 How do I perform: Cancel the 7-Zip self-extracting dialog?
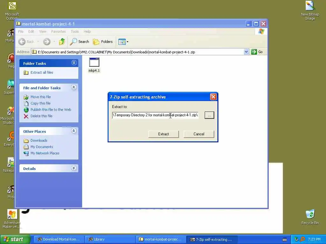199,134
